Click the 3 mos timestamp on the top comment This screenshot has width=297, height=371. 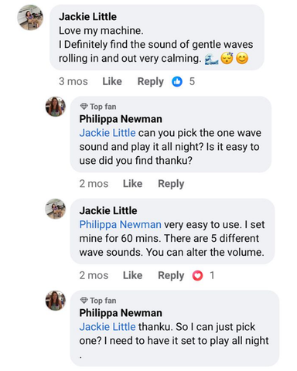click(x=73, y=81)
